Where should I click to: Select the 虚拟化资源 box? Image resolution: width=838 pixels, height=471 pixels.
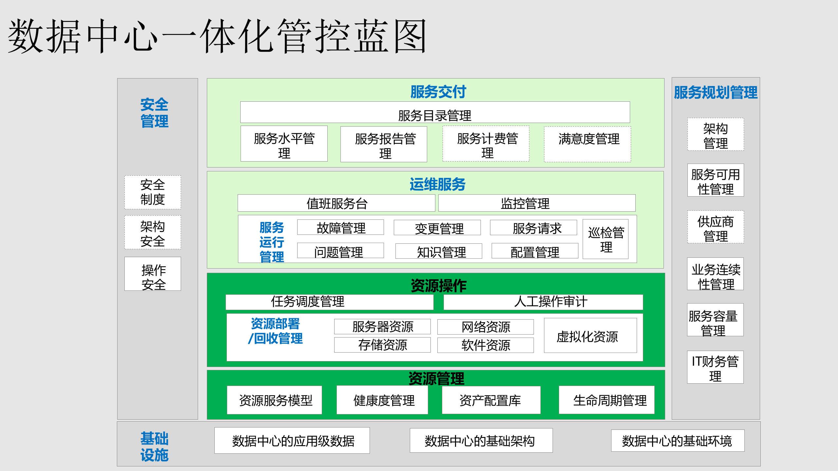tap(589, 335)
